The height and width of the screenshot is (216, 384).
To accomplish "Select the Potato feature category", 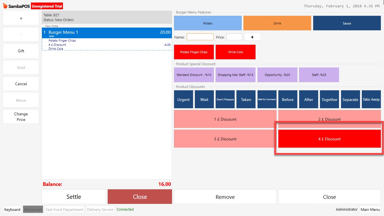I will [x=208, y=23].
